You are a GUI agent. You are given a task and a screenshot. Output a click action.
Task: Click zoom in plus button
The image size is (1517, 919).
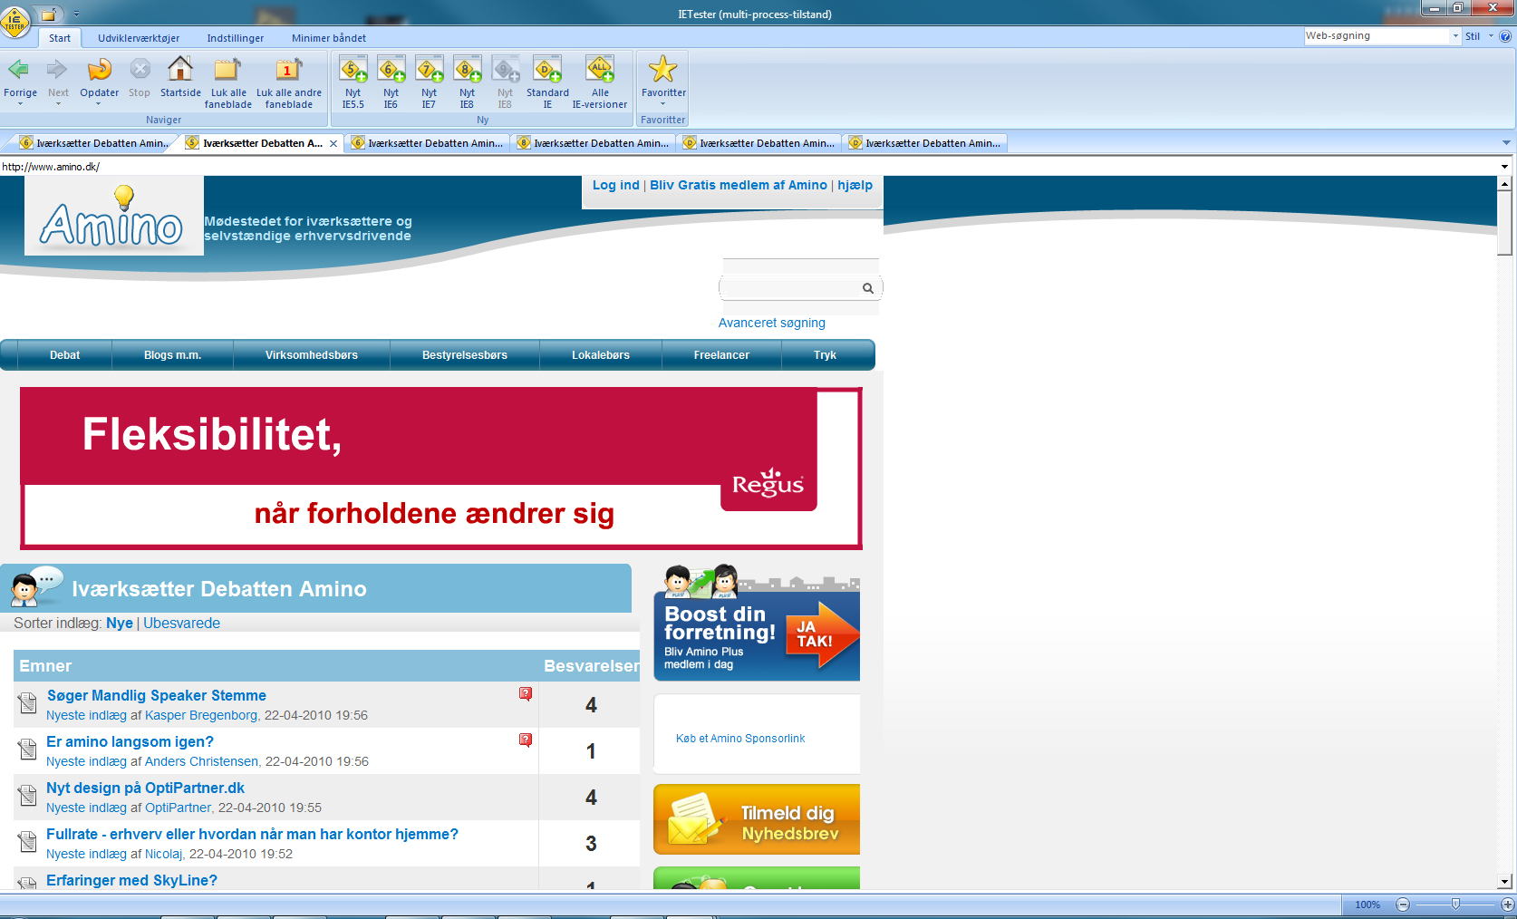[1508, 904]
